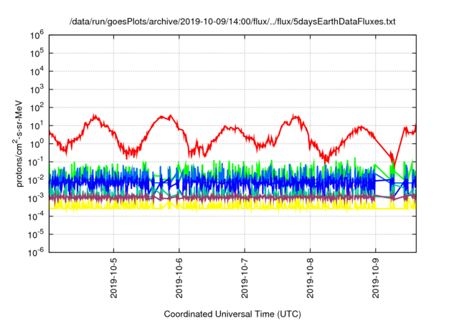Click the 2019-10-8 date label
This screenshot has width=459, height=321.
point(311,278)
